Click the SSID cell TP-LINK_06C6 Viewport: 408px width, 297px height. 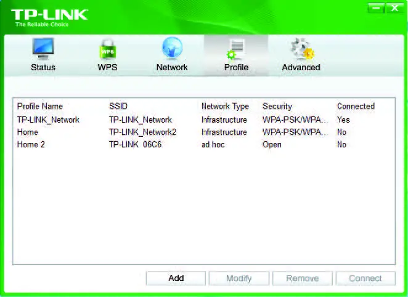point(135,144)
